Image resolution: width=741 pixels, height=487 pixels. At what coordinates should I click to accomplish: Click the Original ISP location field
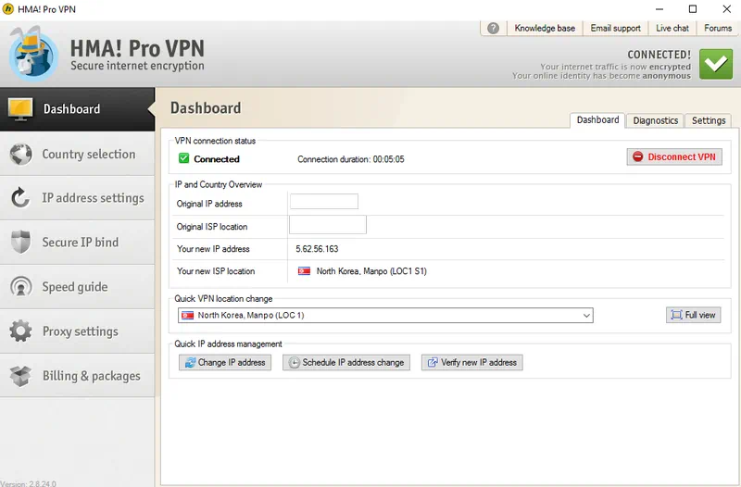coord(328,225)
